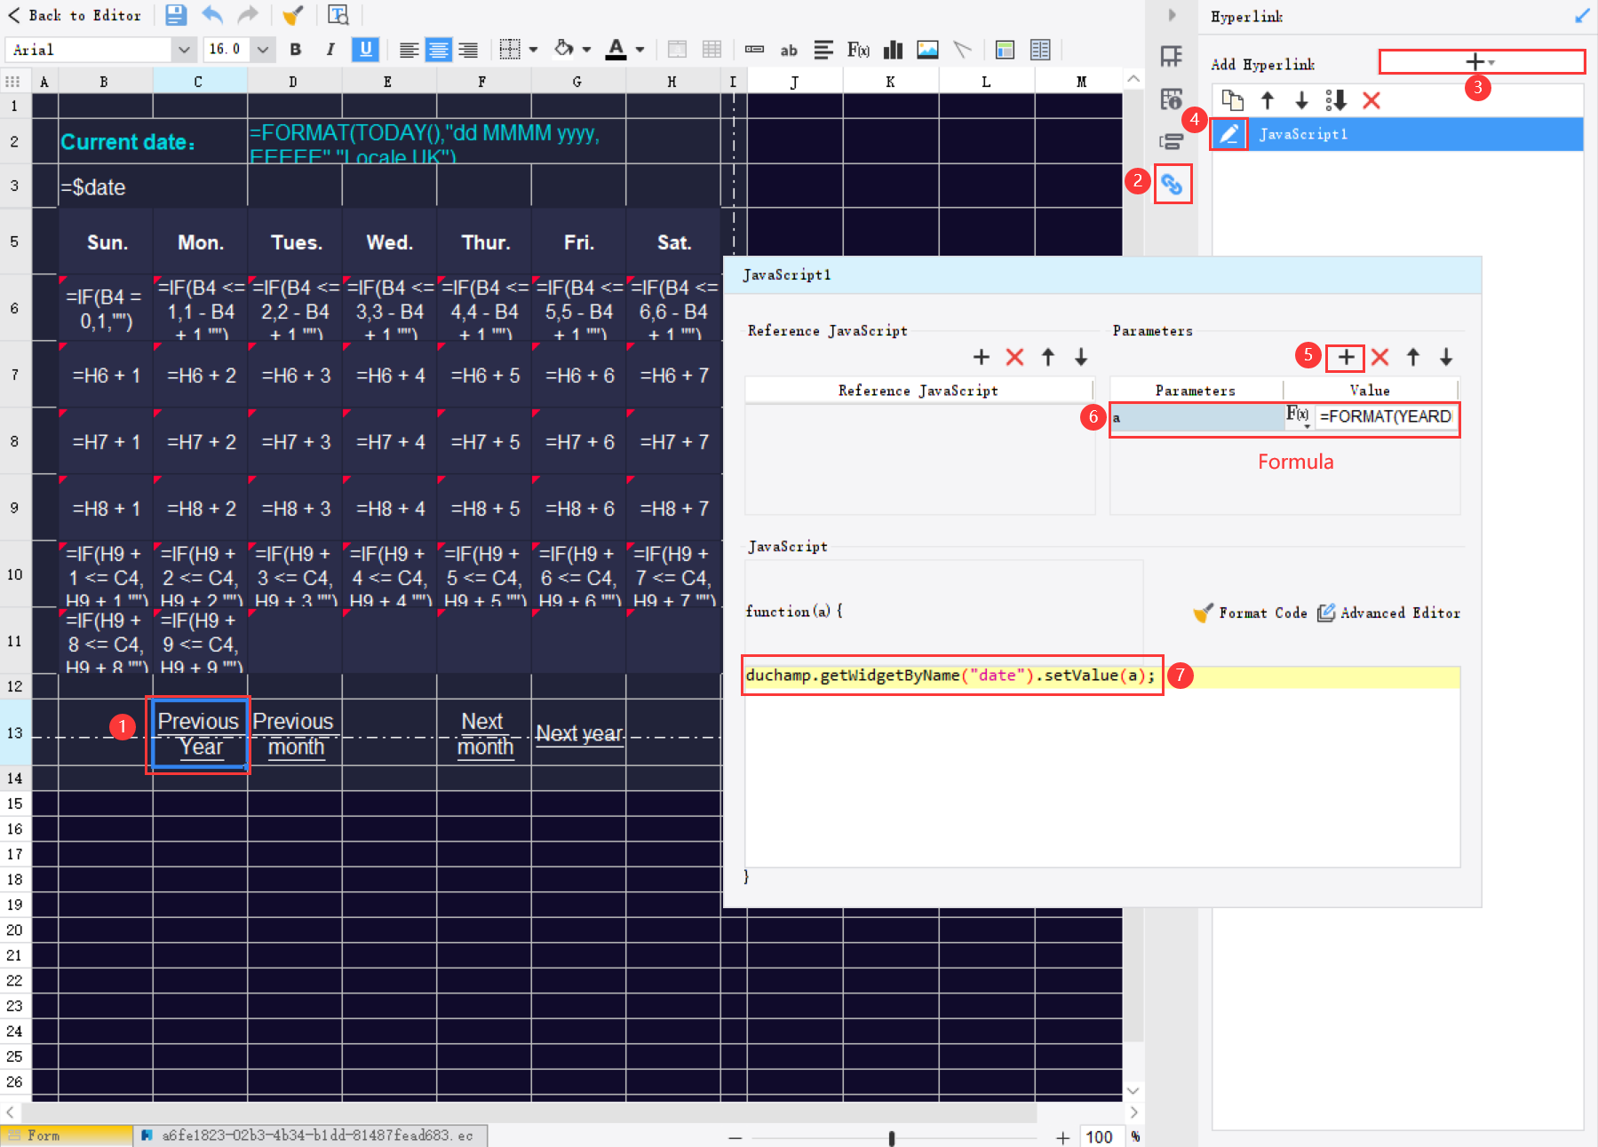Expand the cell border style dropdown

click(x=533, y=50)
